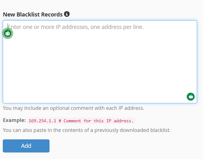Click the word "Add" on the blue button

coord(26,146)
